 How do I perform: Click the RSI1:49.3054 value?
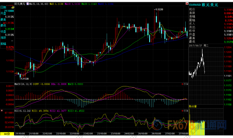click(40, 111)
